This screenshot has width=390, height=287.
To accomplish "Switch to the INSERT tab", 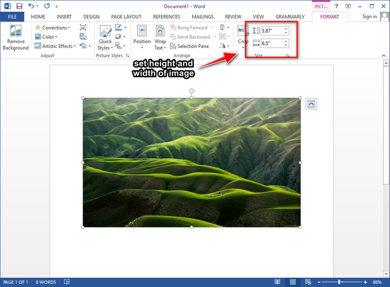I will click(64, 17).
